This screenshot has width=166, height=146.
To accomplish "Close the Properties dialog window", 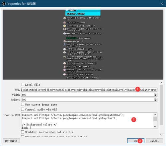I will pyautogui.click(x=162, y=4).
